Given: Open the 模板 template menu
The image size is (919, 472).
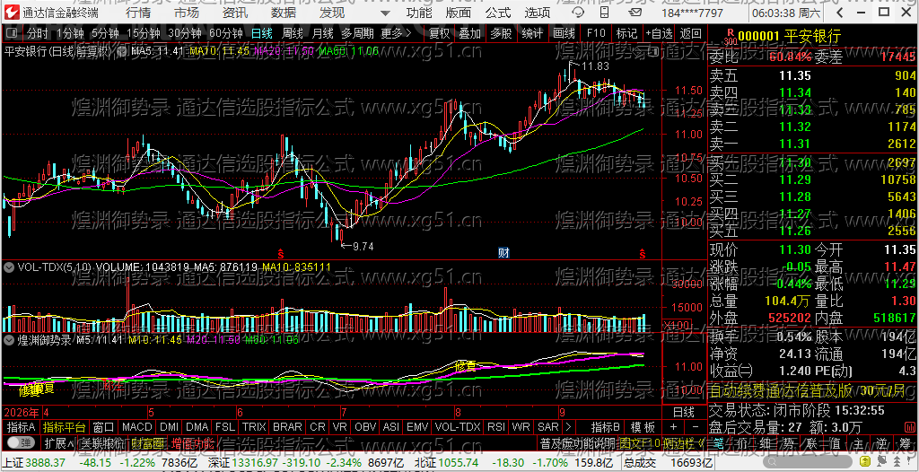Looking at the screenshot, I should click(x=643, y=426).
